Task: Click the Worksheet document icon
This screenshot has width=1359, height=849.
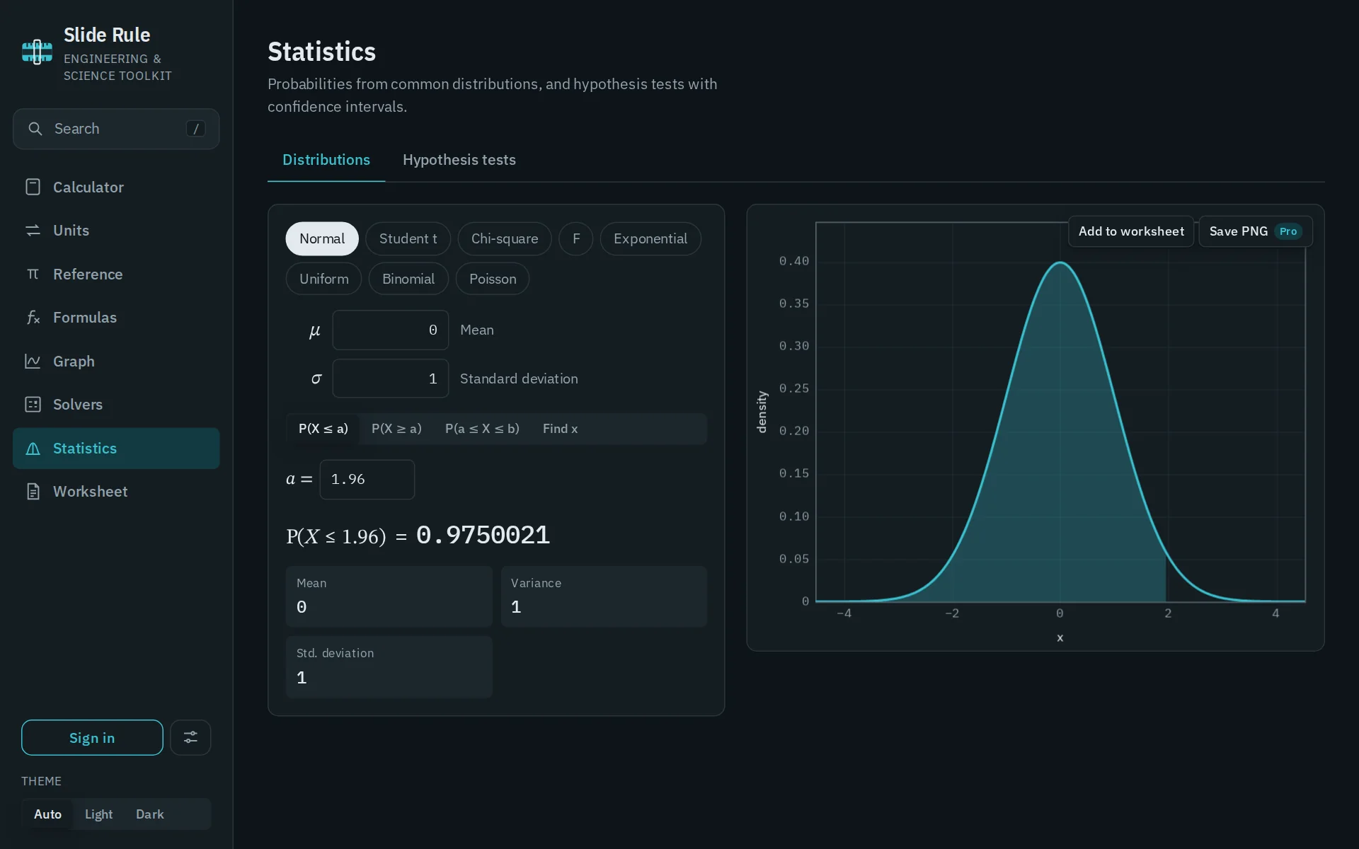Action: coord(33,492)
